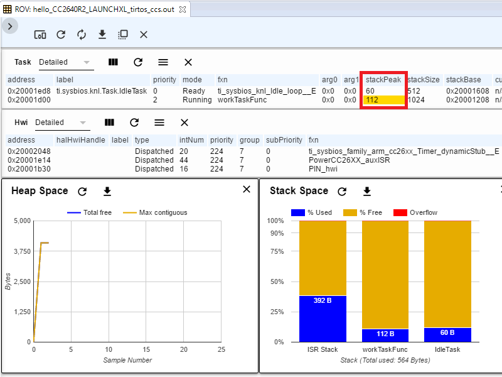Expand the side panel with the chevron button
Image resolution: width=502 pixels, height=377 pixels.
click(x=11, y=26)
